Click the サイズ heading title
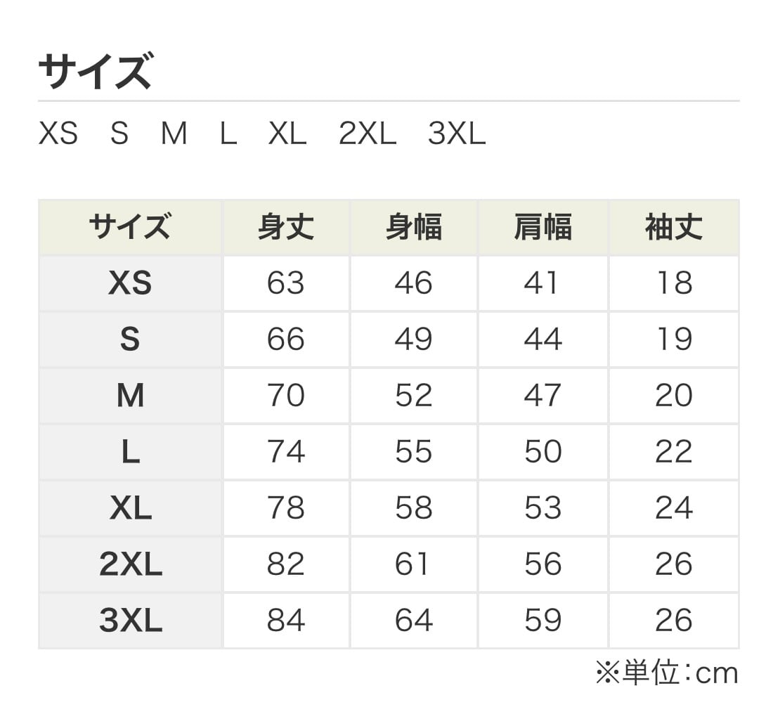Image resolution: width=773 pixels, height=719 pixels. (x=94, y=72)
